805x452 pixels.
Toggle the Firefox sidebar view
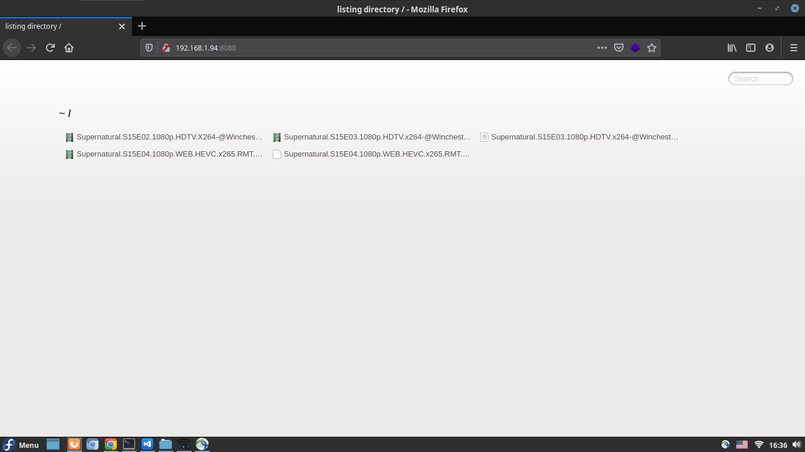point(751,48)
